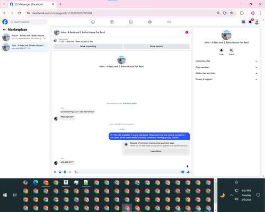
Task: Open the Windows Start menu
Action: point(5,195)
